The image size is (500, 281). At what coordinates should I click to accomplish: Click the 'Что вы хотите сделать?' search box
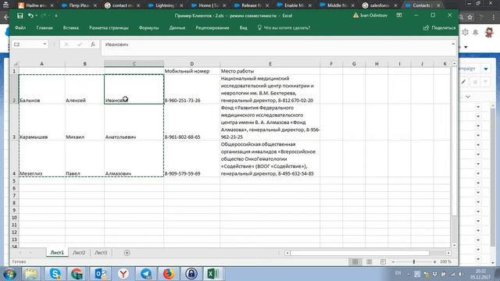tap(284, 28)
